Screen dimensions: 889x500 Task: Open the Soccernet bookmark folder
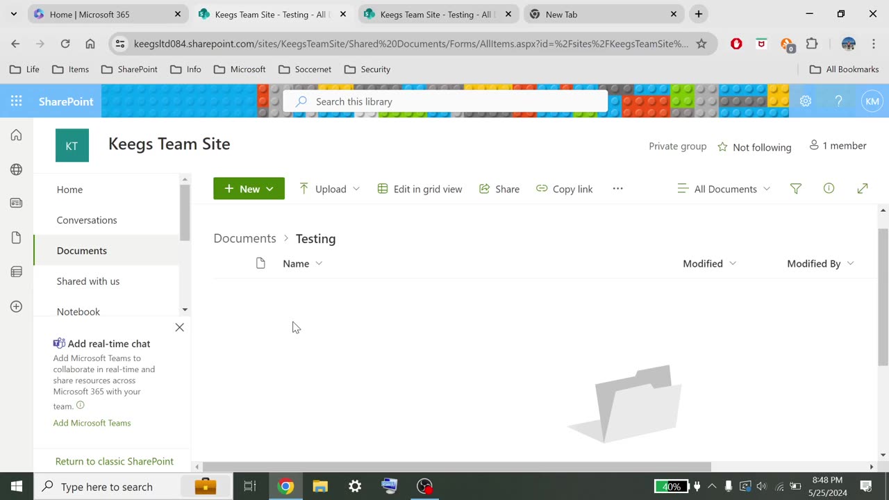[305, 69]
